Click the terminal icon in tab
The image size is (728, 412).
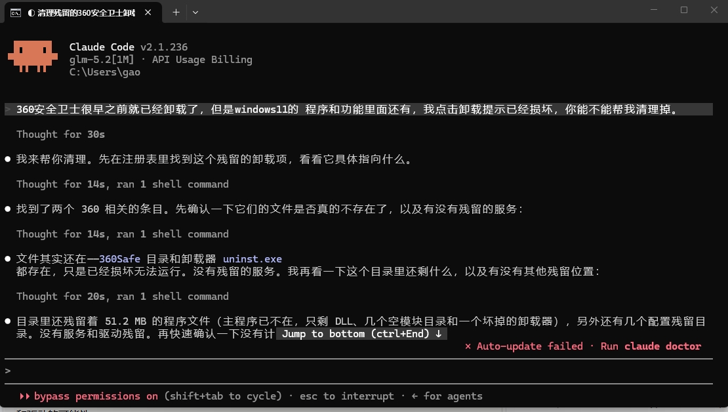16,13
